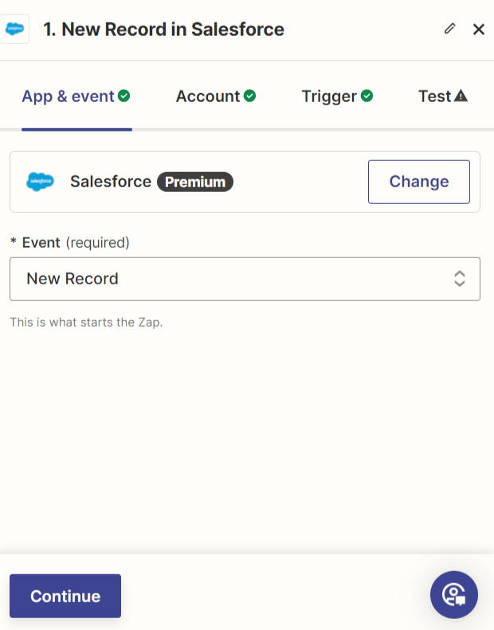
Task: Click the Continue button
Action: pyautogui.click(x=65, y=596)
